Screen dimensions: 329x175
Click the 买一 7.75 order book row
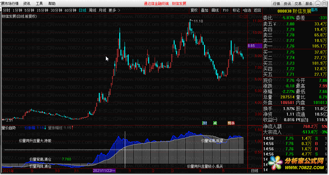click(295, 52)
